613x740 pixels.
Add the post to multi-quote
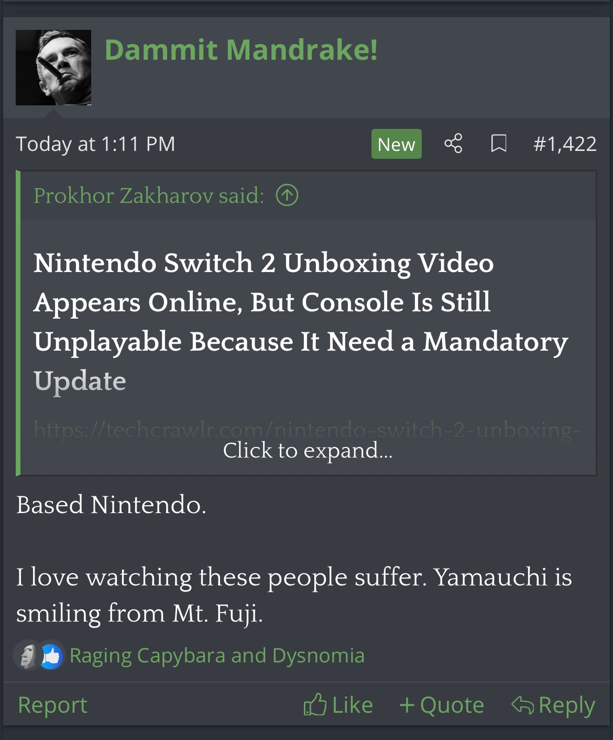442,705
